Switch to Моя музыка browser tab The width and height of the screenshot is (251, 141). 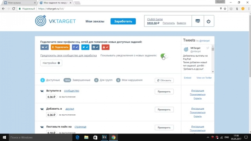[x=19, y=3]
